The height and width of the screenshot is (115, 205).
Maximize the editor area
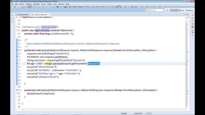187,14
